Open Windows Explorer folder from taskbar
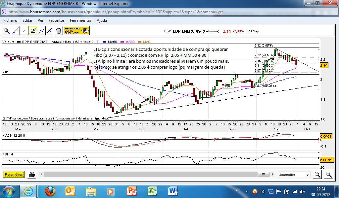Viewport: 339px width, 198px height. [91, 191]
